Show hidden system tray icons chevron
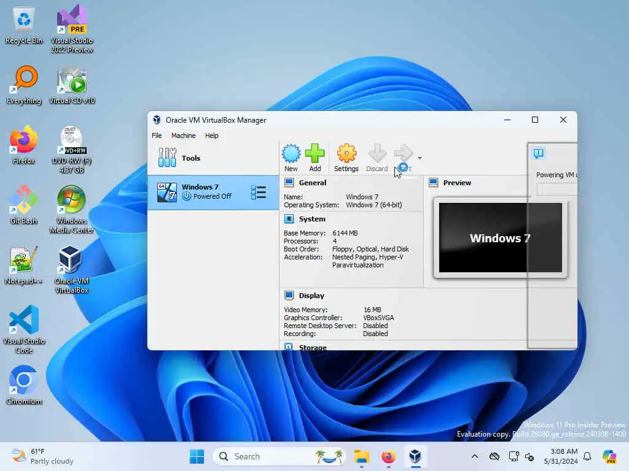The height and width of the screenshot is (471, 629). click(x=475, y=456)
